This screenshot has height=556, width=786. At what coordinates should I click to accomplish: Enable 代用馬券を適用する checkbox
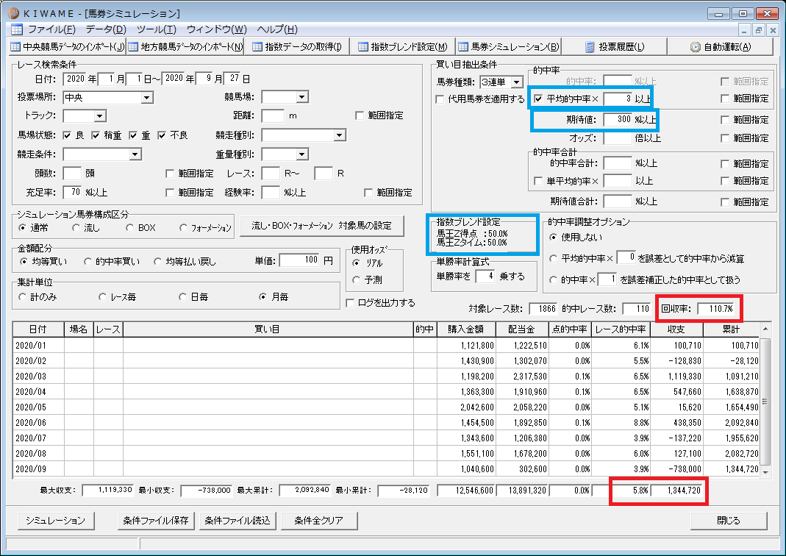click(440, 99)
